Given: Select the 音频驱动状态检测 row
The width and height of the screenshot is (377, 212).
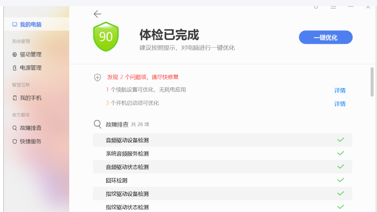Looking at the screenshot, I should pos(222,167).
